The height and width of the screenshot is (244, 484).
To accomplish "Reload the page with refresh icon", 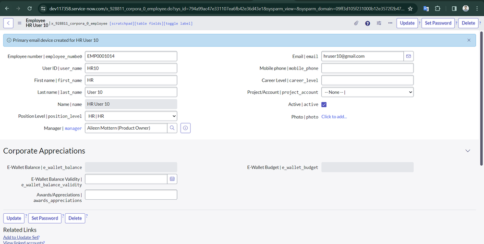I will tap(29, 9).
